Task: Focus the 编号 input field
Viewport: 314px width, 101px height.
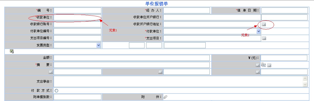Action: pyautogui.click(x=77, y=10)
